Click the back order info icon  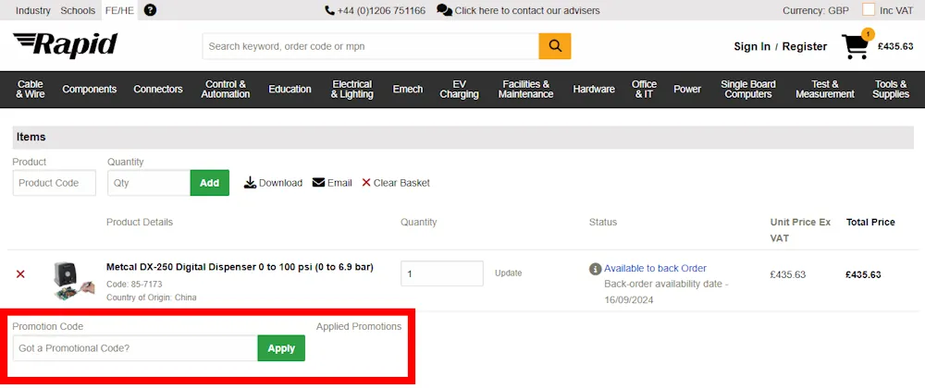(x=595, y=269)
